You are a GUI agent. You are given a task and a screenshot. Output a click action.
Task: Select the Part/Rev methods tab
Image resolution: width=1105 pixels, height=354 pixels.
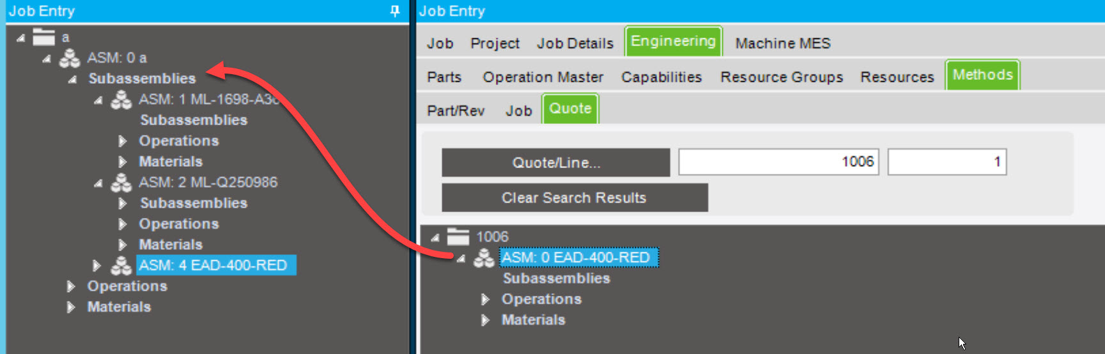[x=456, y=111]
